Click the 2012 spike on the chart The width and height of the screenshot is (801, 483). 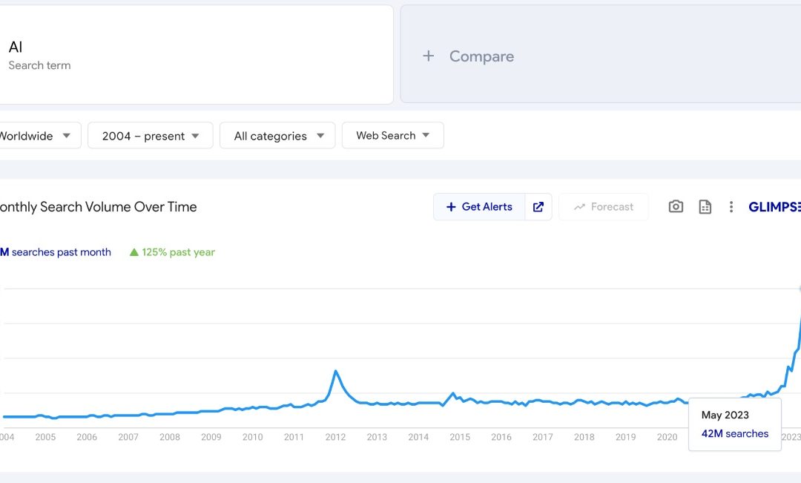coord(336,371)
